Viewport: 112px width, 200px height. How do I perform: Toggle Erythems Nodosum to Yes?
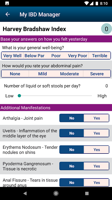pyautogui.click(x=97, y=149)
